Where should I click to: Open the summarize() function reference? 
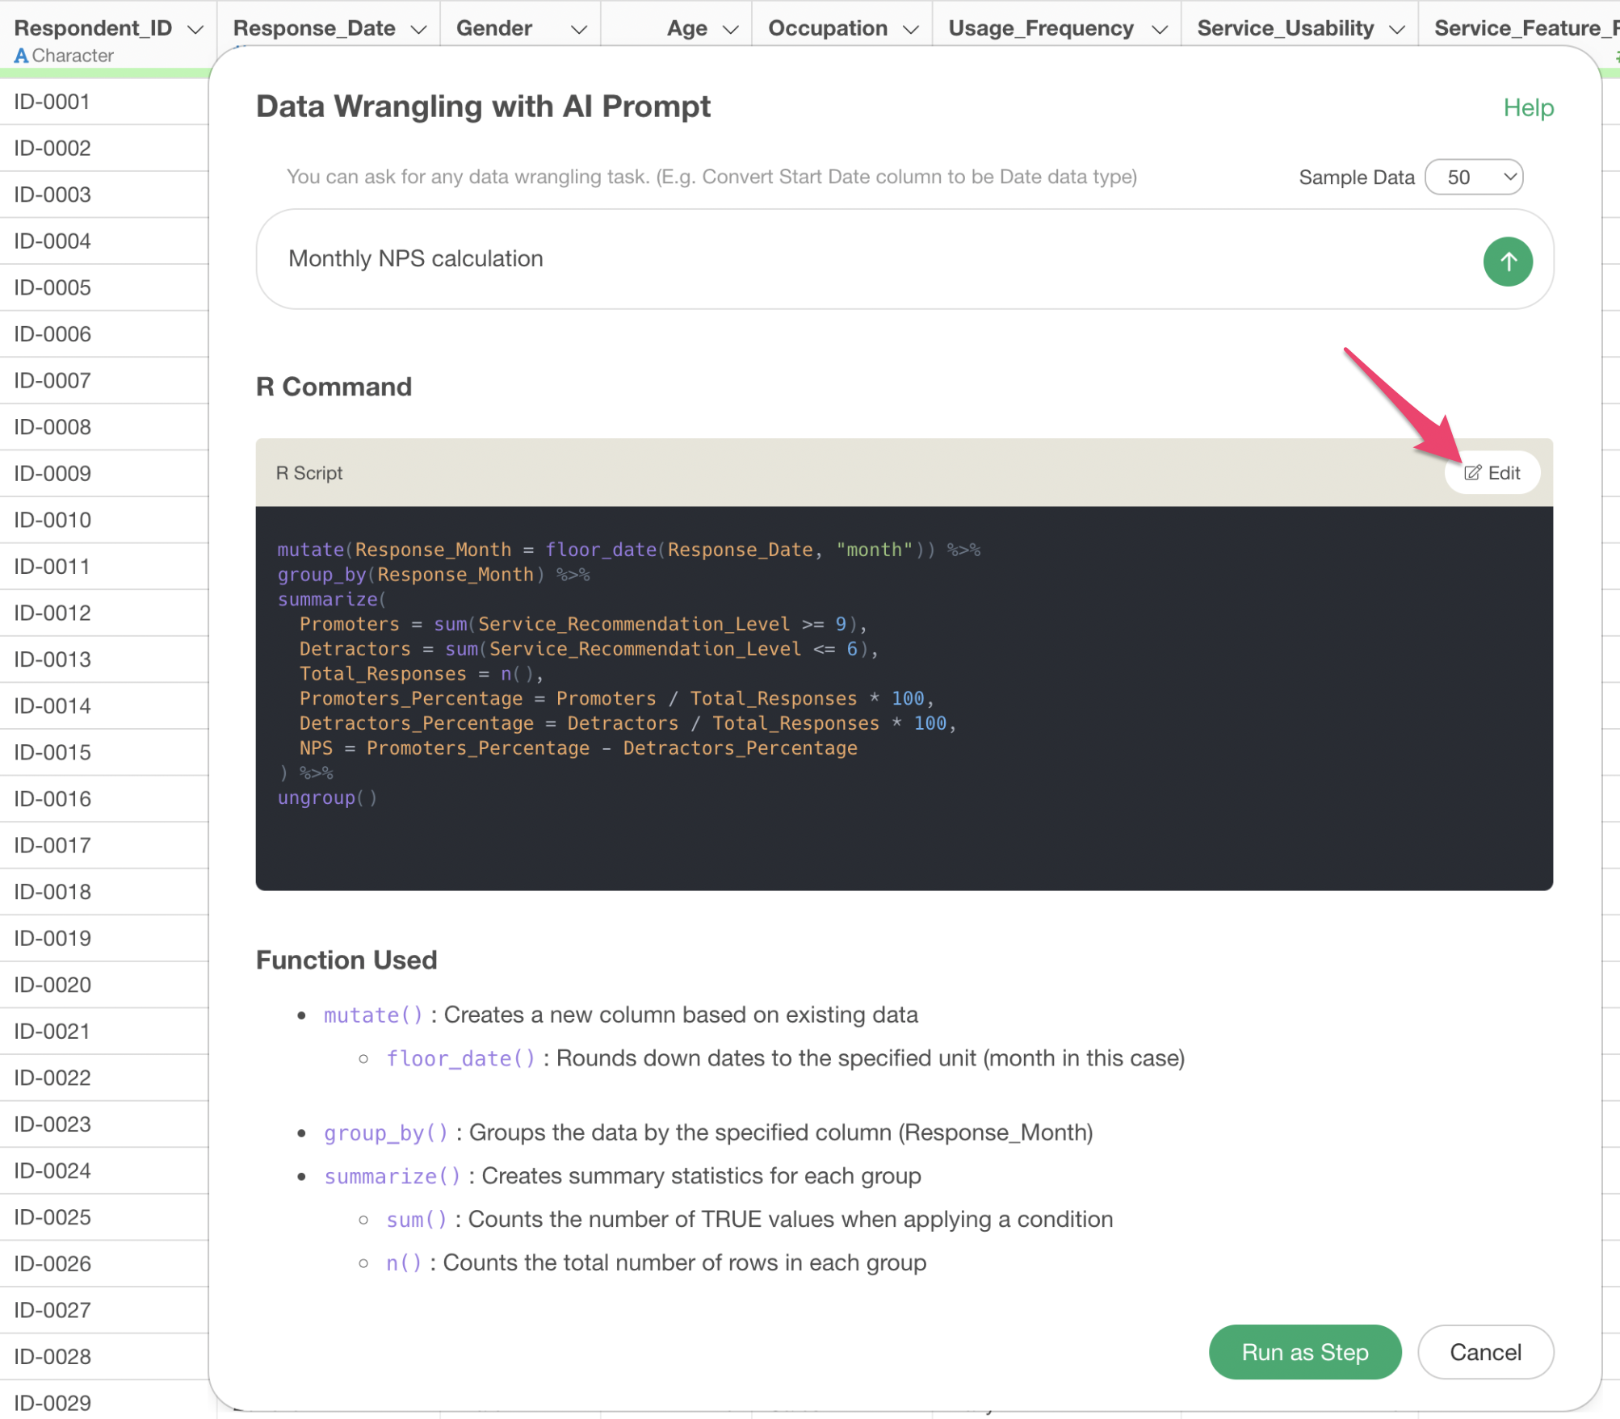pos(392,1176)
